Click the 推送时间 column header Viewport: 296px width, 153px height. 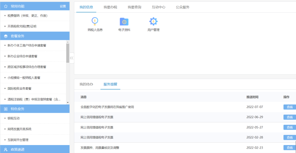[252, 97]
